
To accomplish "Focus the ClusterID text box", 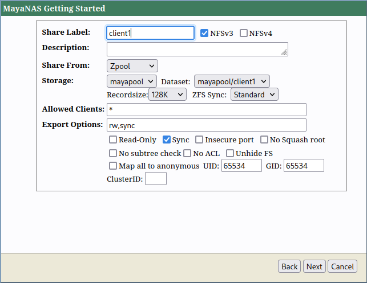I will tap(156, 179).
